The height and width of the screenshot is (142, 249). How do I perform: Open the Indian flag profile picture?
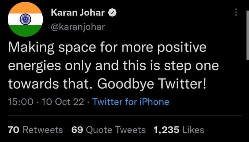pos(25,18)
